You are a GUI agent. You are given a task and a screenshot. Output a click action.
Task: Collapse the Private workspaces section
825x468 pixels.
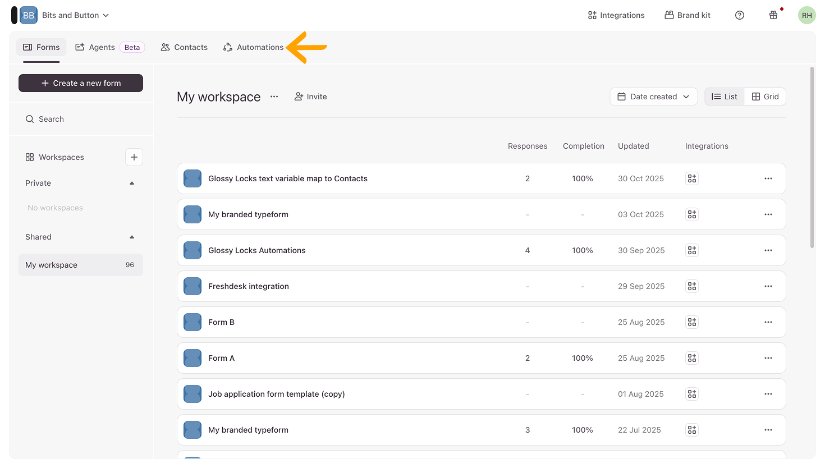tap(132, 183)
